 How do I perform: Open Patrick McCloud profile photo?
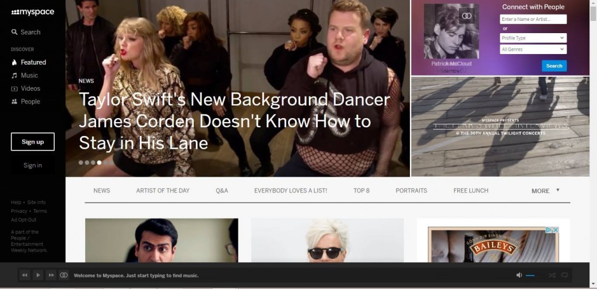(451, 31)
